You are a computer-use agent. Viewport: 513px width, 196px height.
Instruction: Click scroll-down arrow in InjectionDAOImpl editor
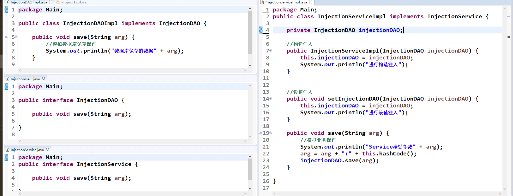tap(250, 65)
